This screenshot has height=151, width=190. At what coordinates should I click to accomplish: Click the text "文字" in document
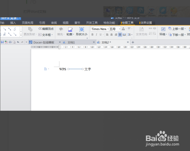click(x=88, y=69)
